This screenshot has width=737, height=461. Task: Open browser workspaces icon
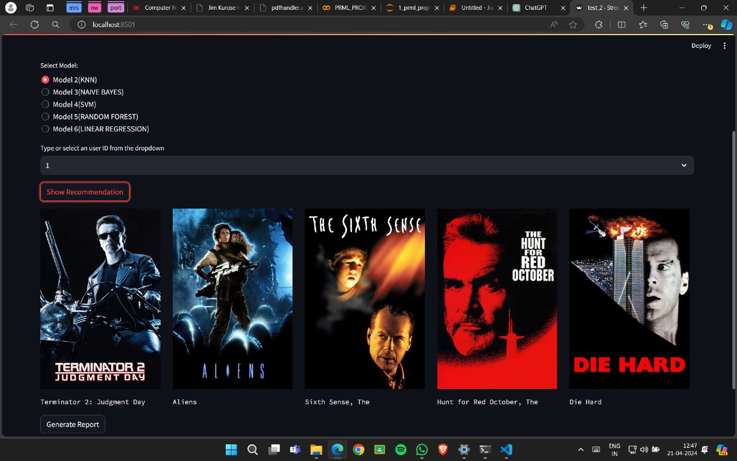tap(30, 8)
